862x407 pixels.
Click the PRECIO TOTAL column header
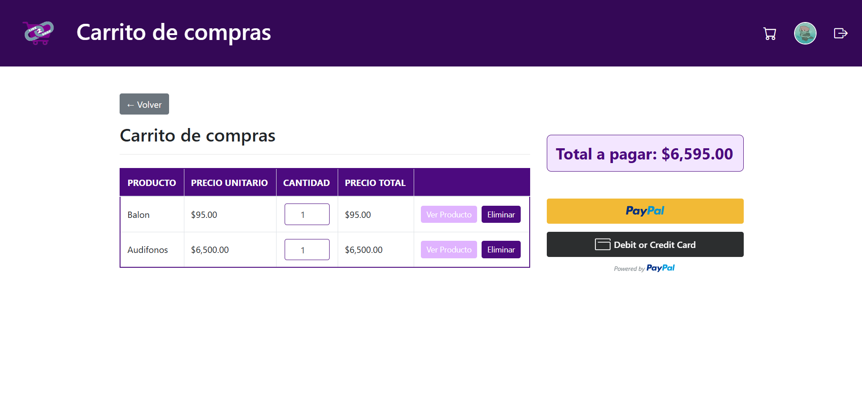[375, 182]
